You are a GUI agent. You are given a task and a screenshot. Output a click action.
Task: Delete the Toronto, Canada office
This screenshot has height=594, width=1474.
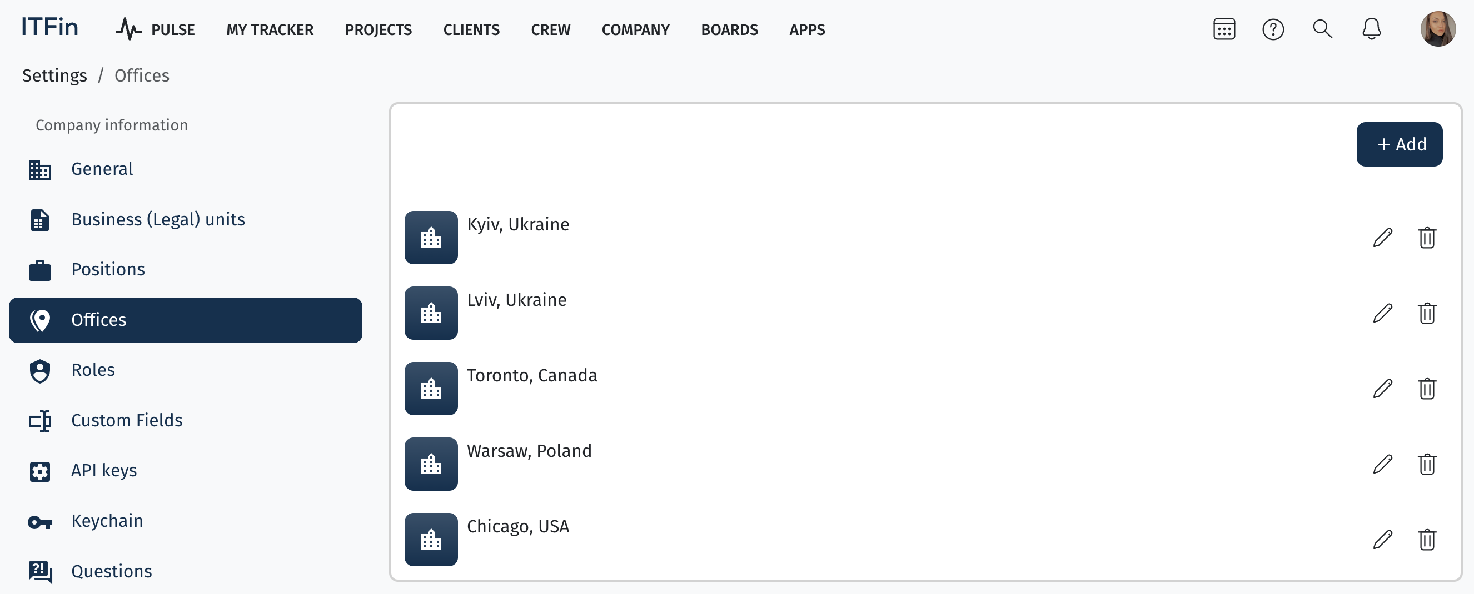tap(1427, 388)
